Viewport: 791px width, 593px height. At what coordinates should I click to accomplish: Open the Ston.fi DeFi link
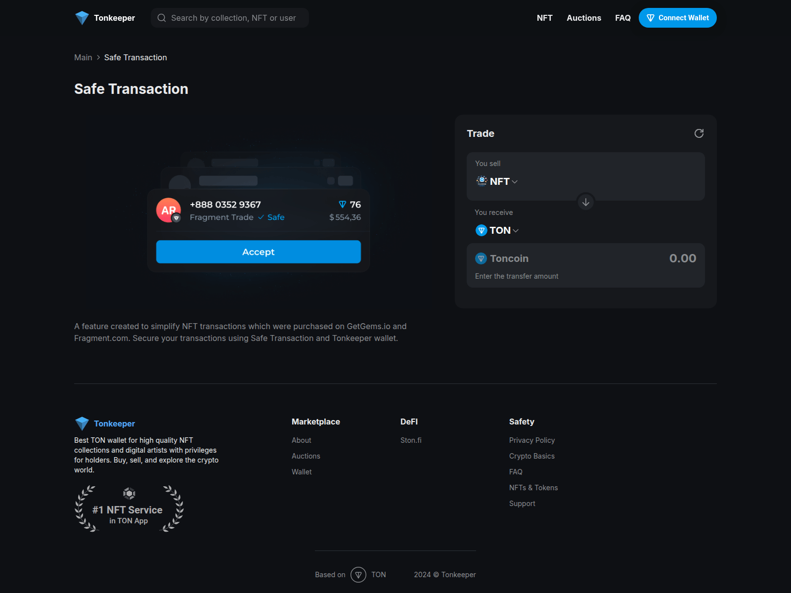411,440
